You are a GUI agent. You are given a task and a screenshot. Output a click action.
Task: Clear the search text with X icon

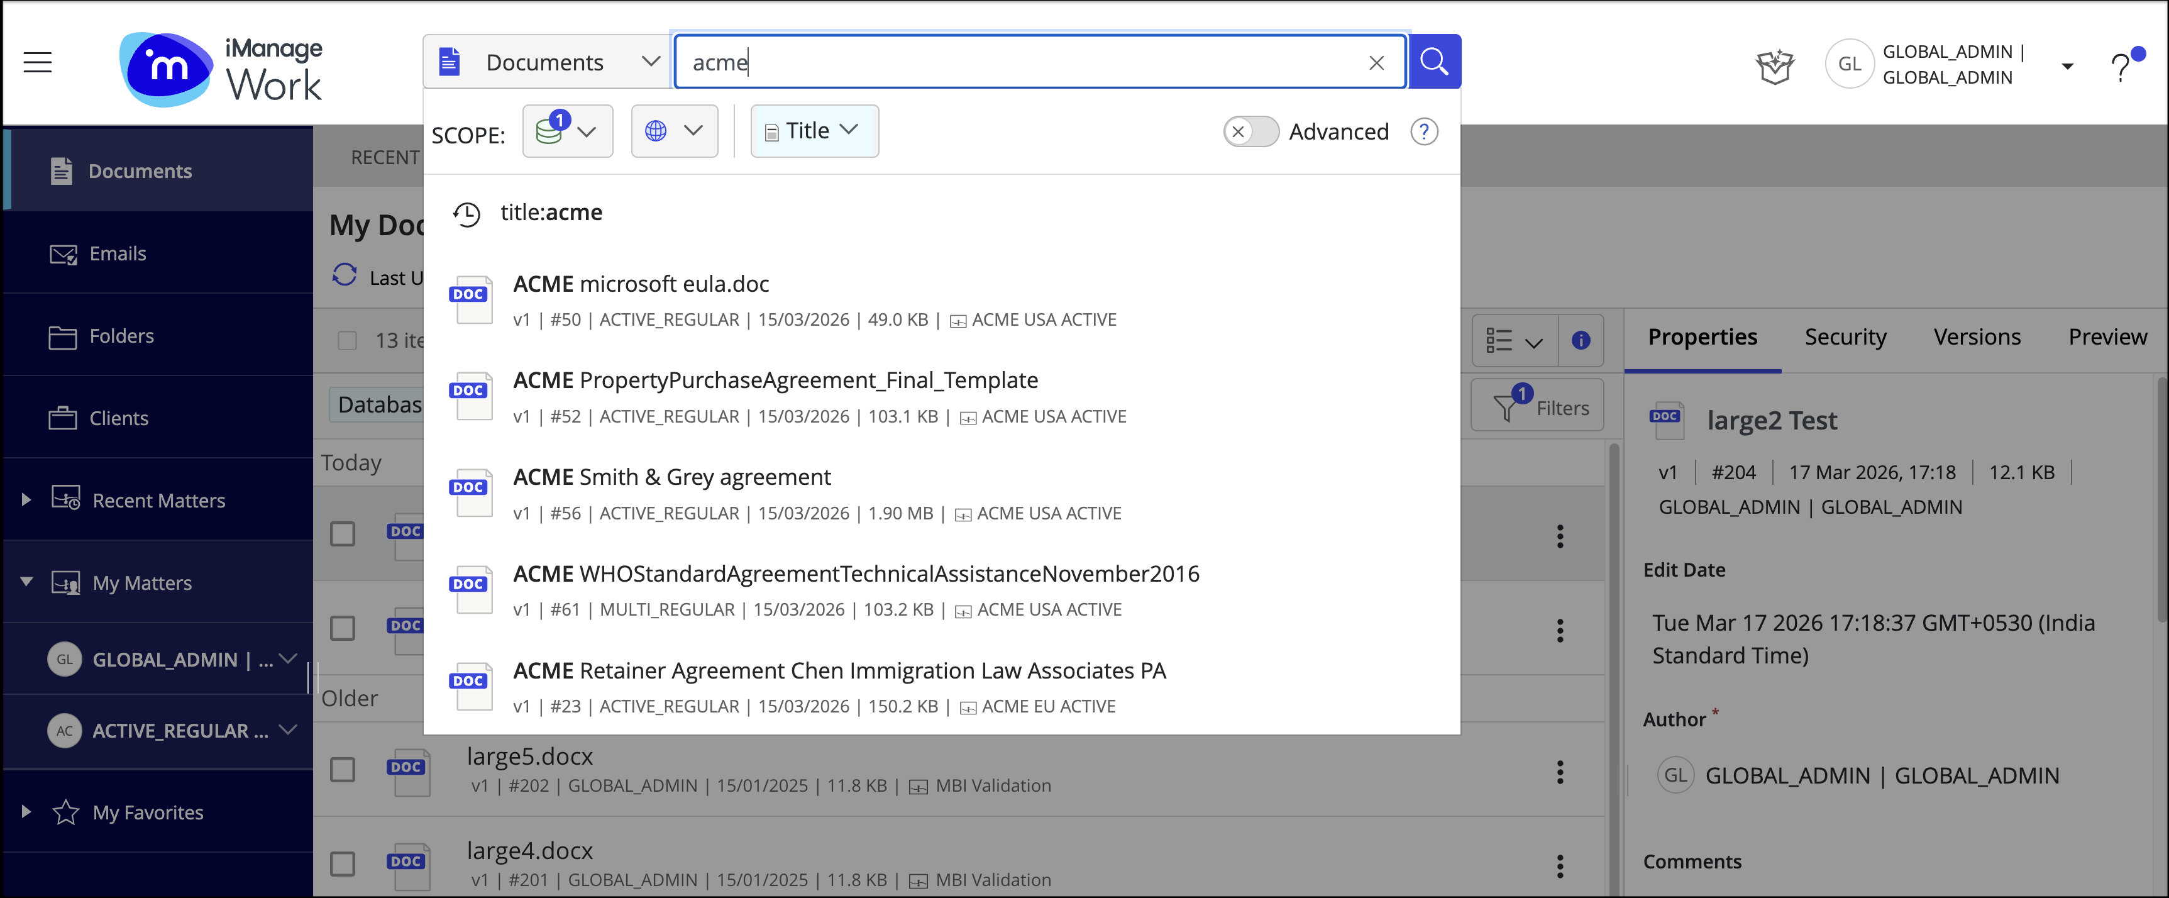tap(1377, 63)
